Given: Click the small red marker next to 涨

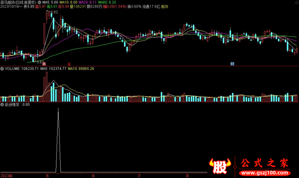Looking at the screenshot, I should (69, 64).
